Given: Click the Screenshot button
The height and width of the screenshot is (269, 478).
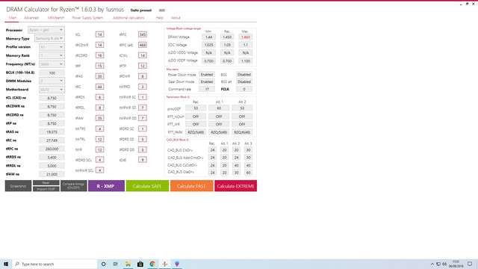Looking at the screenshot, I should (x=18, y=186).
